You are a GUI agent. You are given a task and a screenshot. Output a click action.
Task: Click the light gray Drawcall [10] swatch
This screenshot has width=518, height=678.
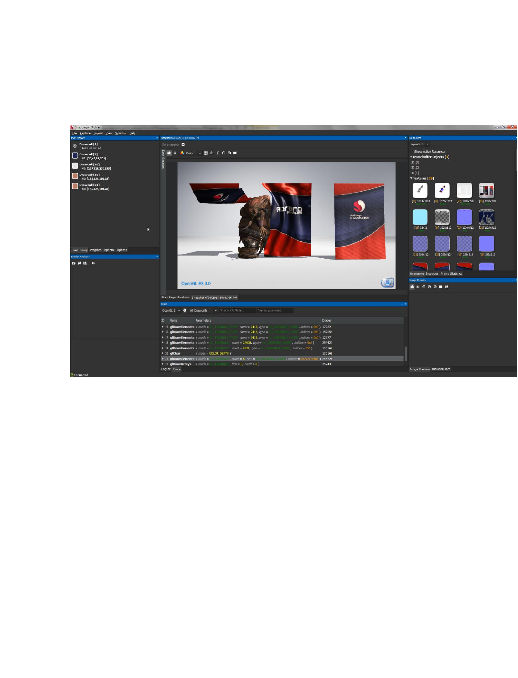coord(75,165)
